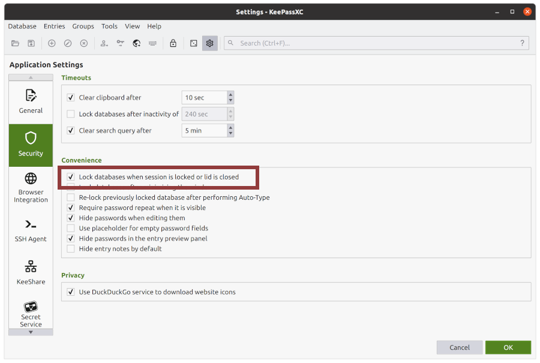Uncheck 'Clear clipboard after'
This screenshot has width=540, height=363.
tap(70, 97)
